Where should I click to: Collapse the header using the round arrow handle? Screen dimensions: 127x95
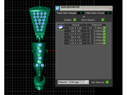pos(84,16)
